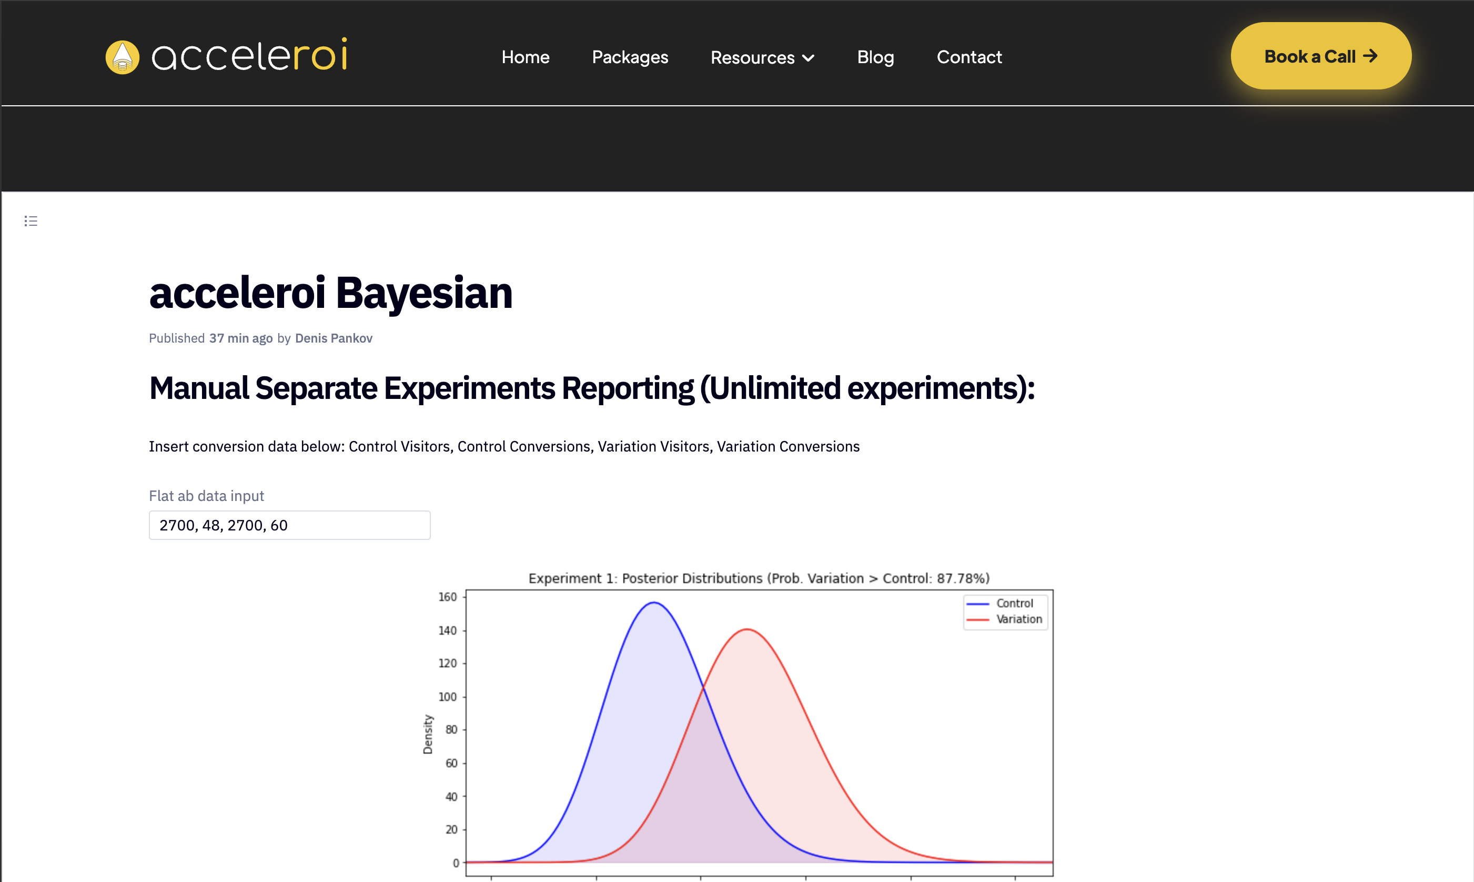Viewport: 1474px width, 882px height.
Task: Click the 37 min ago timestamp
Action: click(240, 338)
